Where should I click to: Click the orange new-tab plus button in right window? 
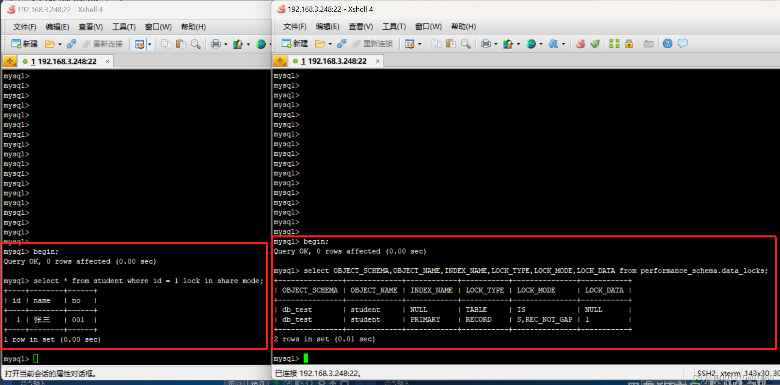(x=280, y=61)
